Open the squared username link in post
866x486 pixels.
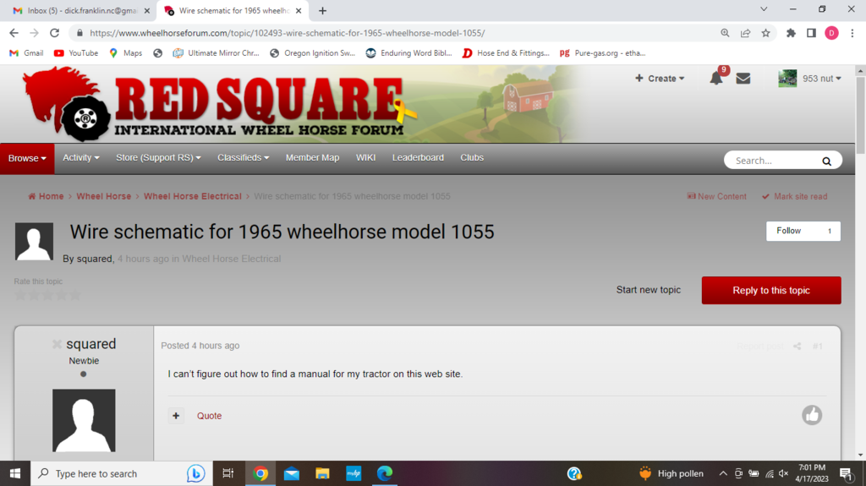click(x=91, y=344)
